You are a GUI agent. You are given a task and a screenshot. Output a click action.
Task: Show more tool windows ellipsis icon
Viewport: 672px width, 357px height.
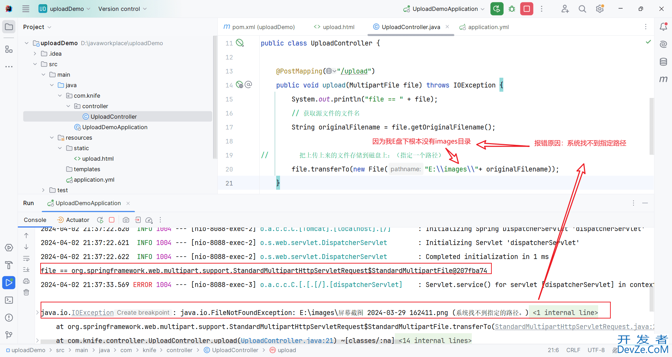9,66
